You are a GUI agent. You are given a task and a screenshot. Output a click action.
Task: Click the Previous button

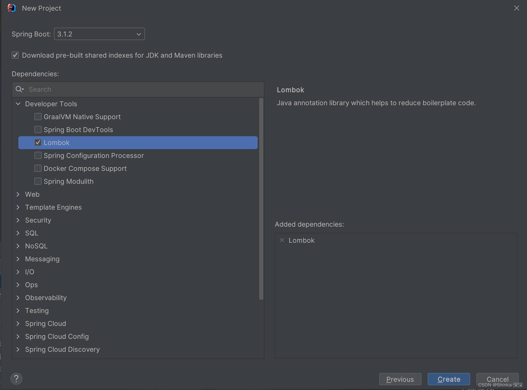click(400, 379)
